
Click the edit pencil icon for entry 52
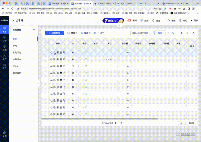51,60
